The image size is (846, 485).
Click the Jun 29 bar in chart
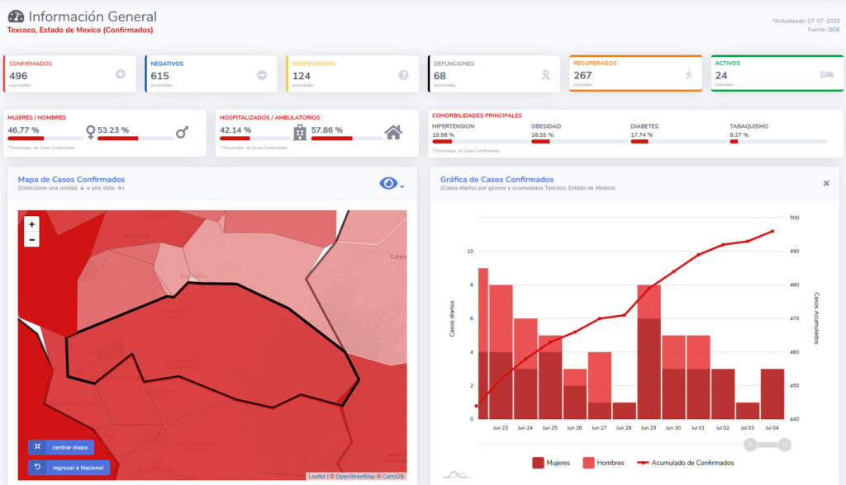coord(649,355)
